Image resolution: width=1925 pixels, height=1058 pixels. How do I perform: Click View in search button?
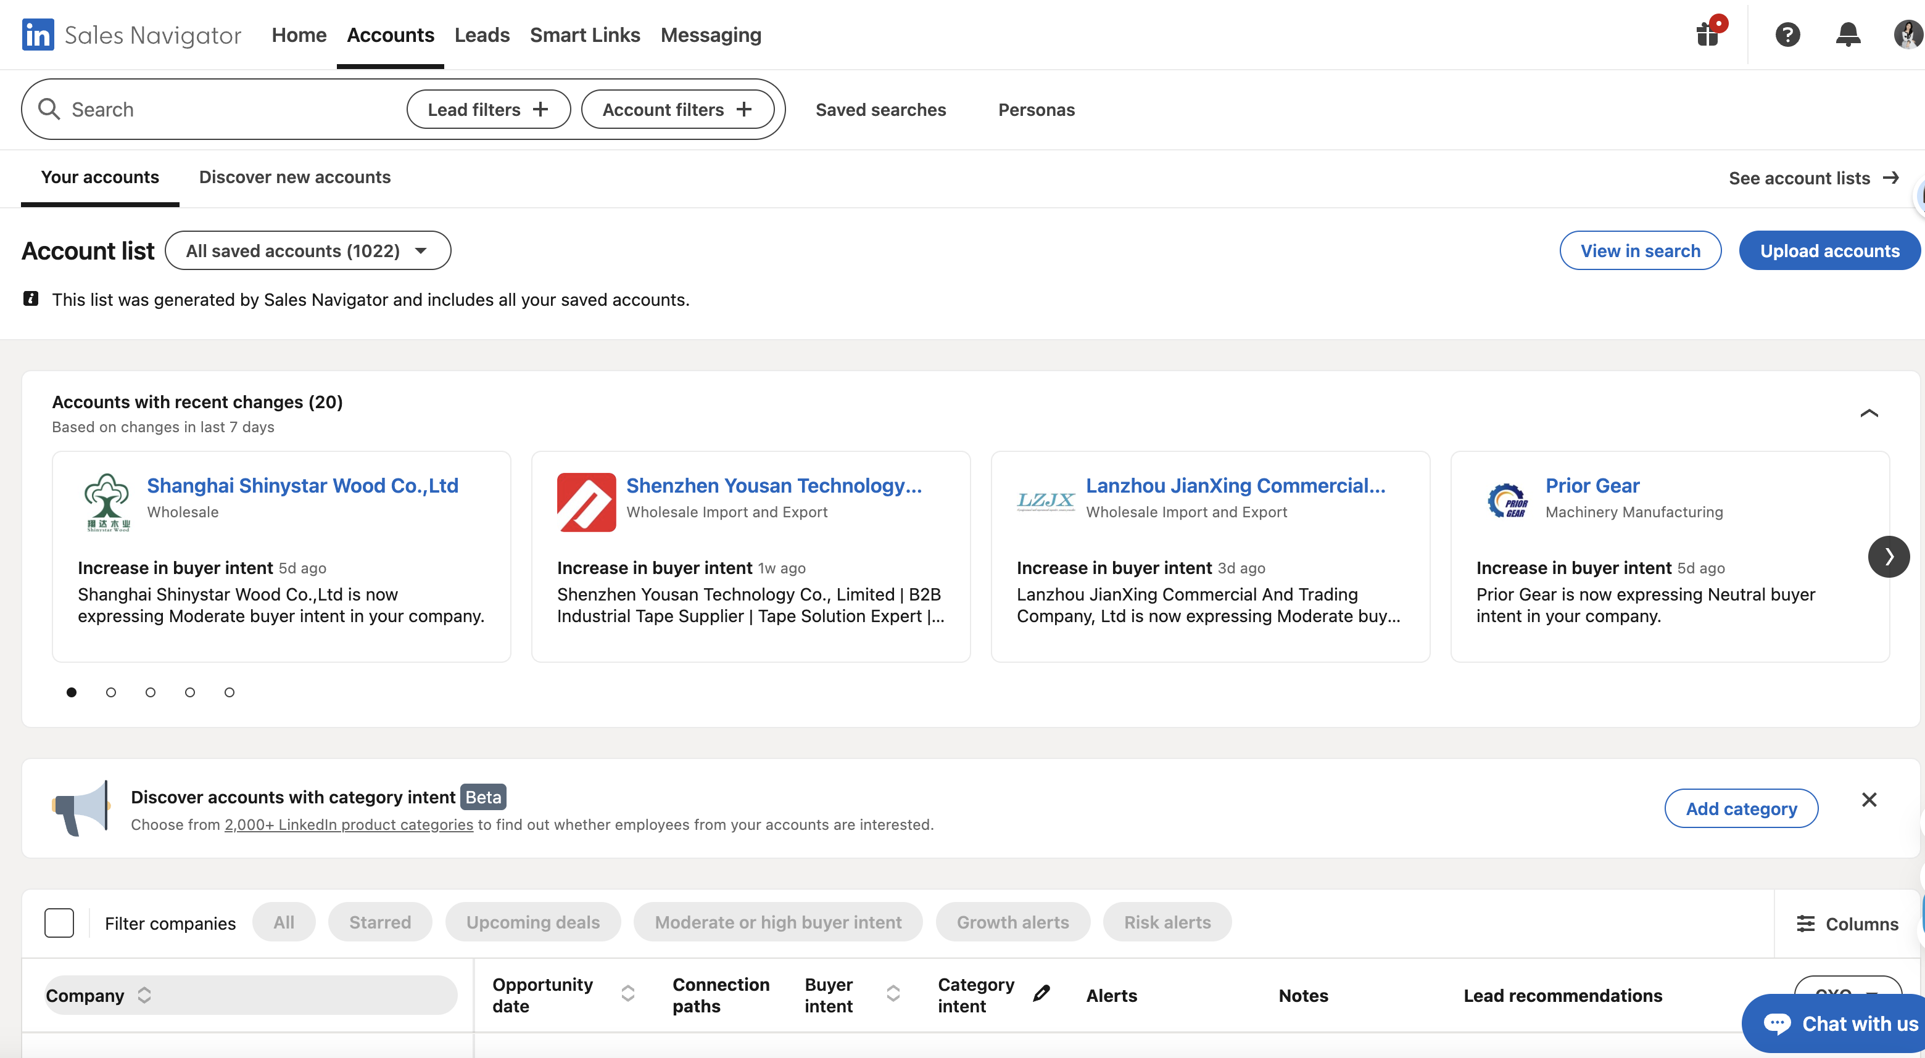(1641, 251)
